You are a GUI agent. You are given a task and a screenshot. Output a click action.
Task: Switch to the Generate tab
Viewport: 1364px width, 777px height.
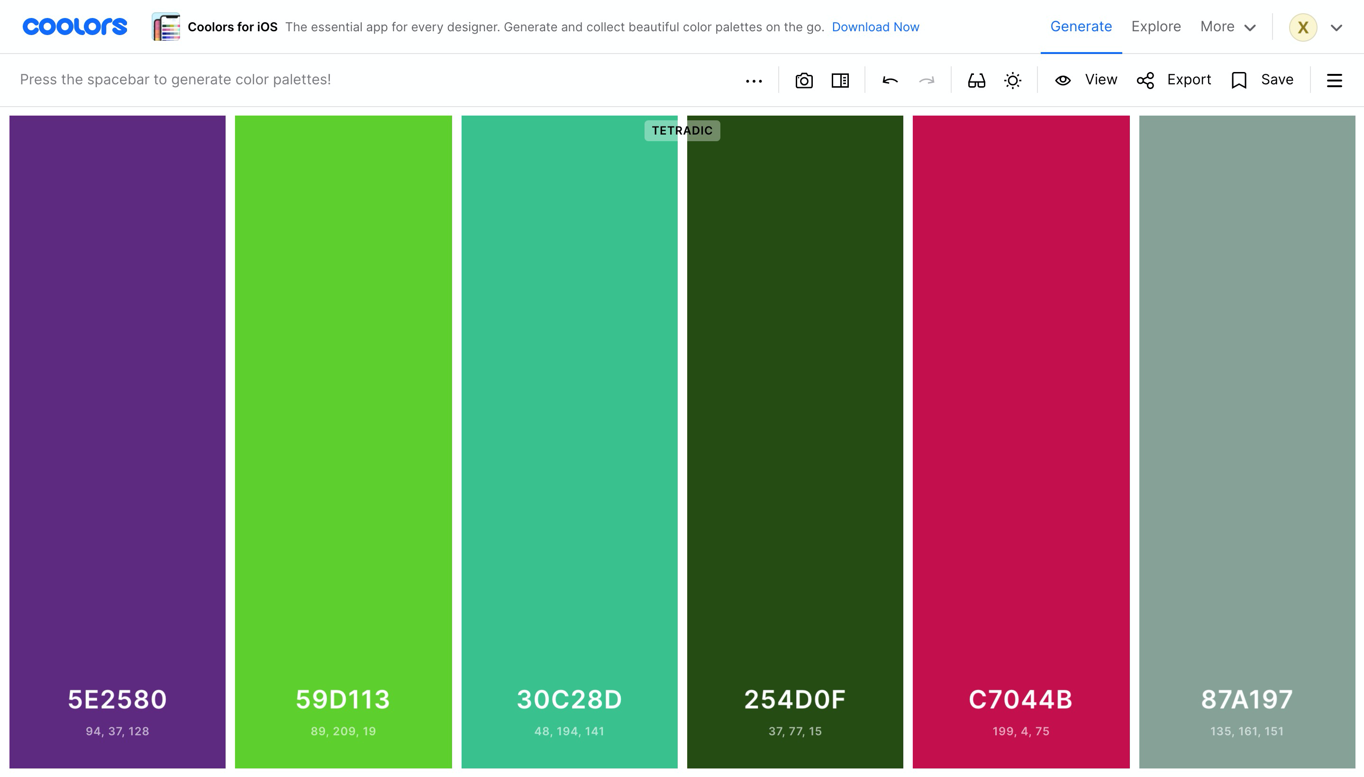pyautogui.click(x=1081, y=27)
